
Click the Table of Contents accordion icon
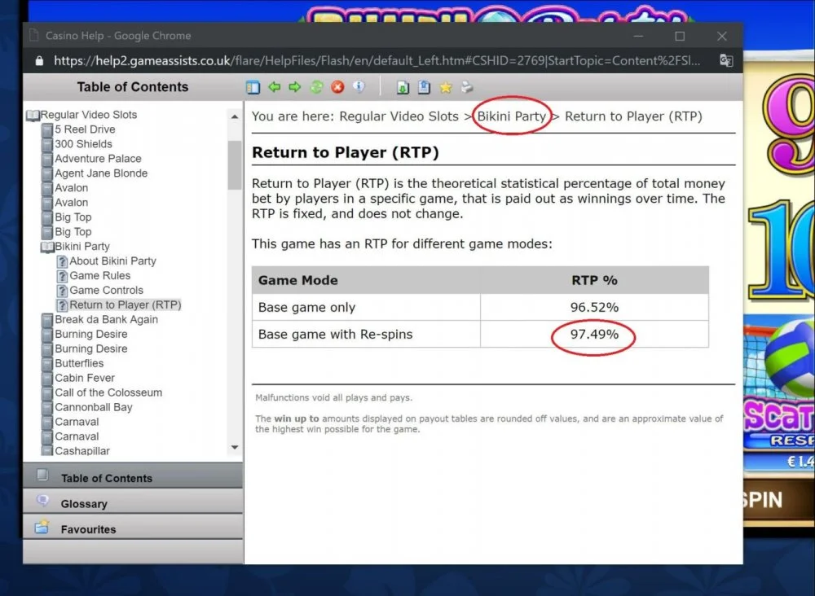[42, 475]
